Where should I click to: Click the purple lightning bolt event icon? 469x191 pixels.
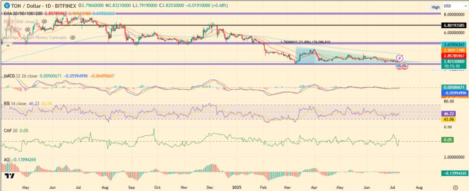pos(399,58)
